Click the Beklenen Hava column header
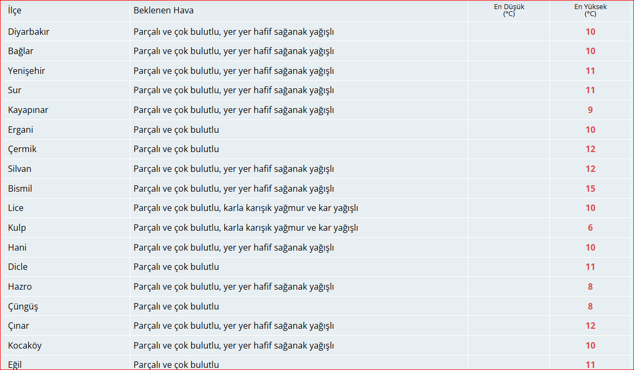The width and height of the screenshot is (634, 370). [x=163, y=10]
